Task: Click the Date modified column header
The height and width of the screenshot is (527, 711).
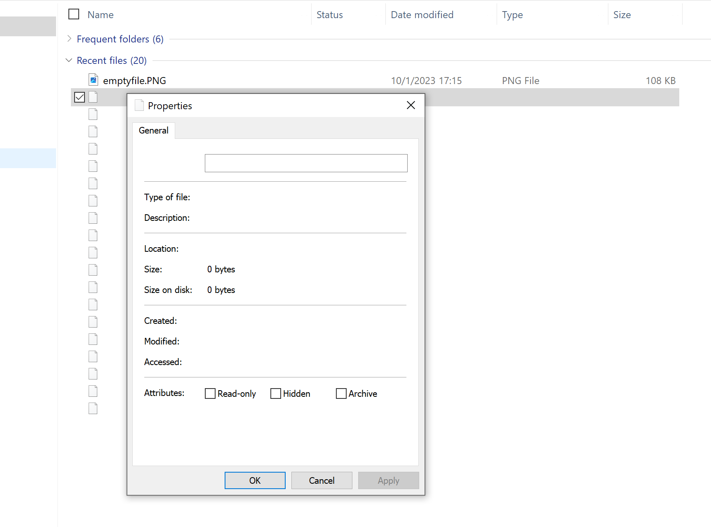Action: [422, 14]
